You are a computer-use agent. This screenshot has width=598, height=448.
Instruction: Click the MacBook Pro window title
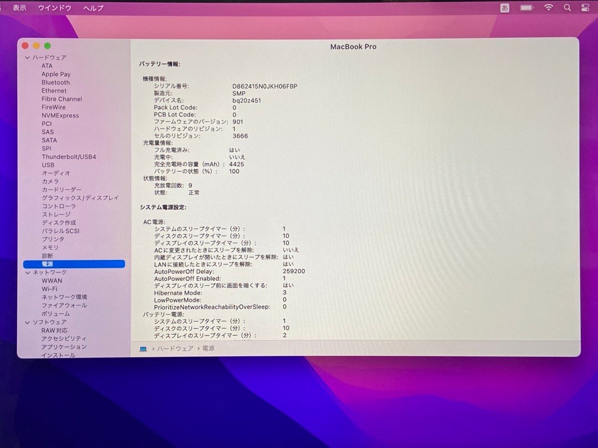click(x=353, y=46)
